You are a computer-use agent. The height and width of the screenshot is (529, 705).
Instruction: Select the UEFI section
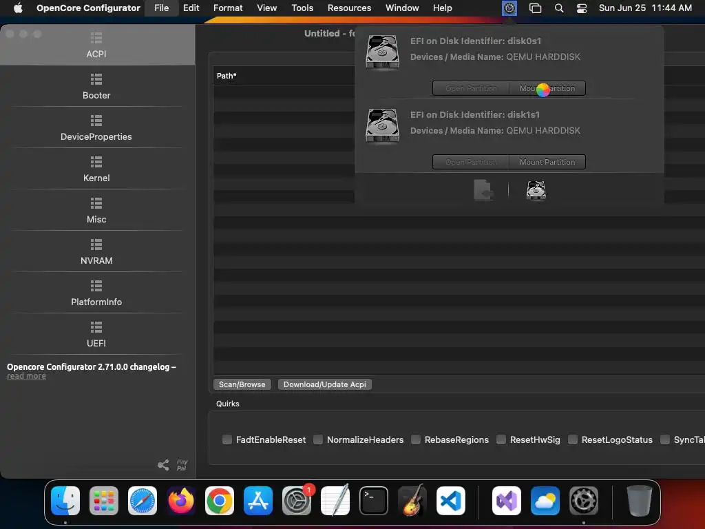(96, 335)
